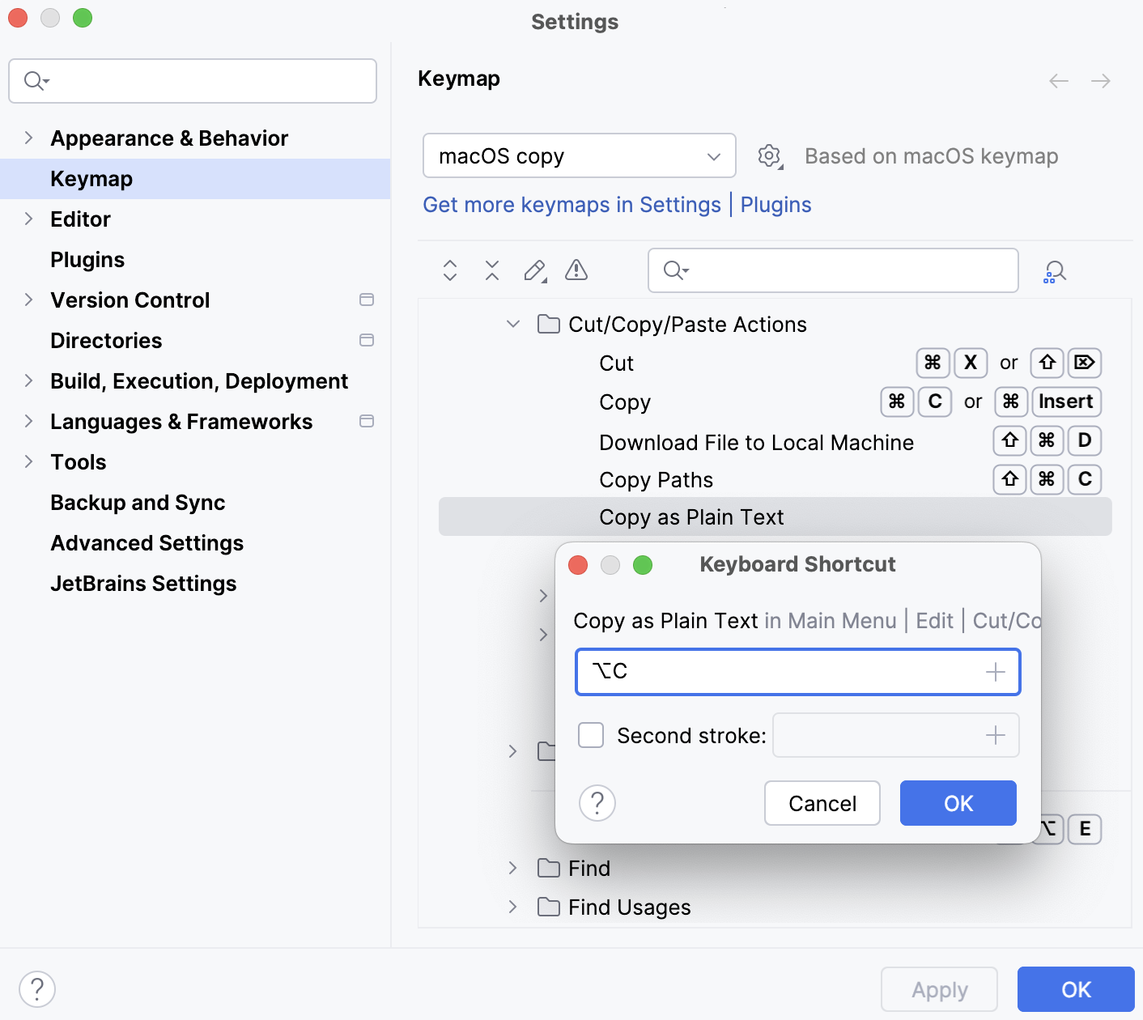
Task: Click the plus icon in shortcut field
Action: [995, 672]
